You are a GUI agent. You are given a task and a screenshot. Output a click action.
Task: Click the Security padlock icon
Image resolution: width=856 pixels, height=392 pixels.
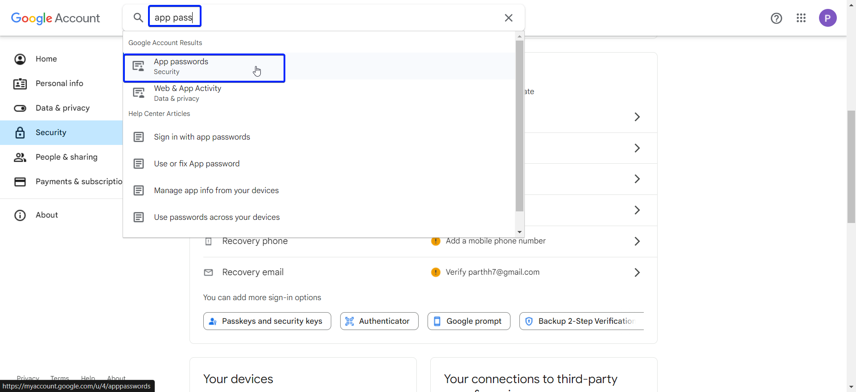[20, 132]
